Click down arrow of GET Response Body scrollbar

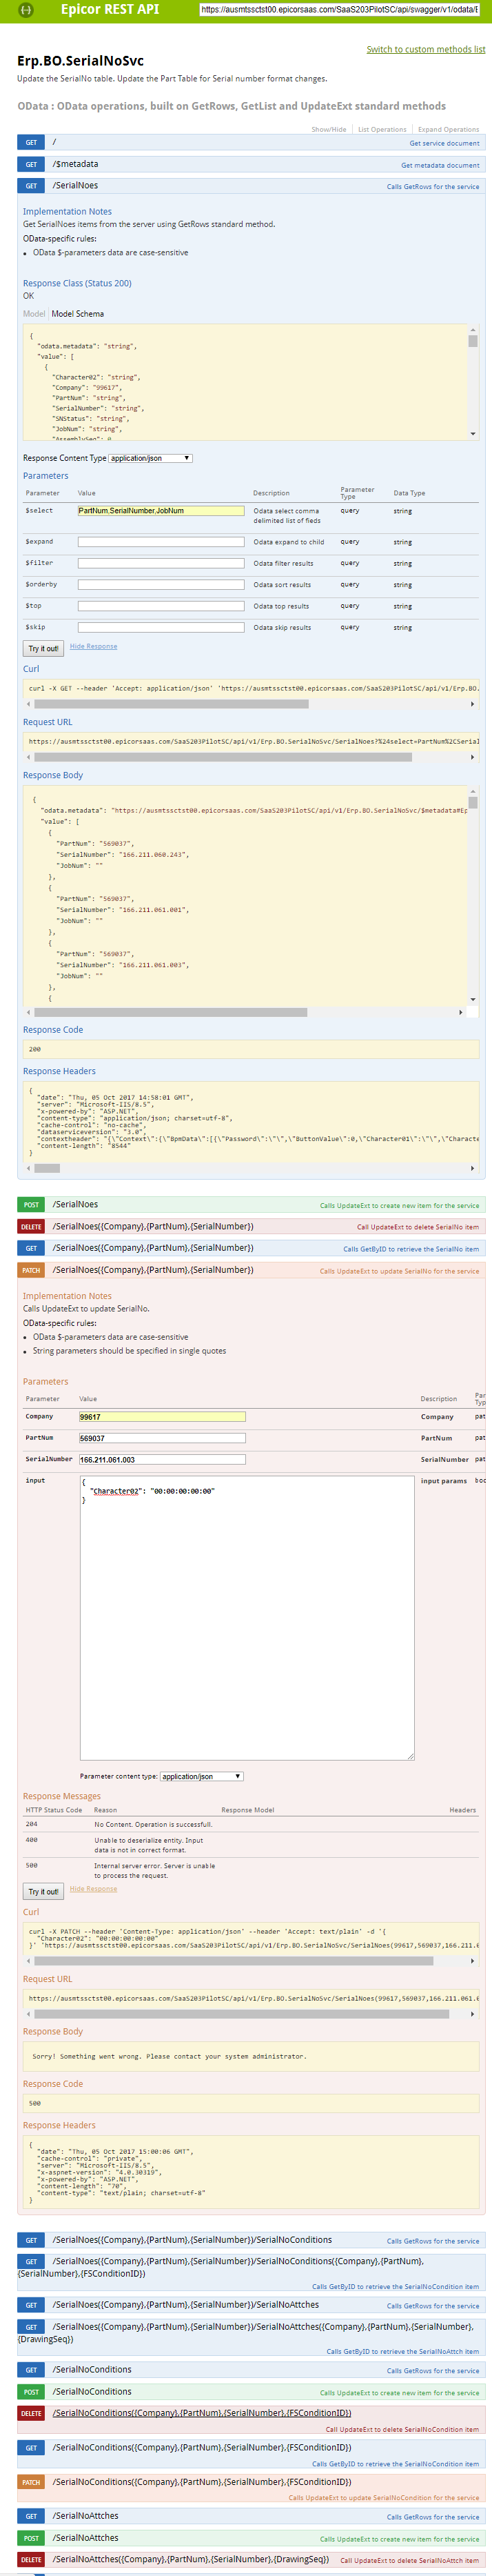473,999
